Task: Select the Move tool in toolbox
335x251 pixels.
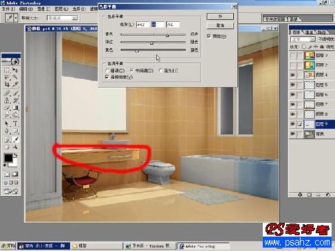Action: [15, 70]
